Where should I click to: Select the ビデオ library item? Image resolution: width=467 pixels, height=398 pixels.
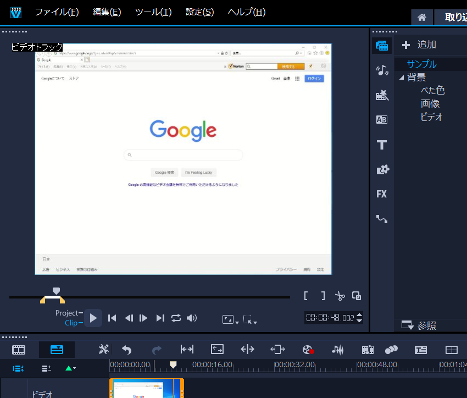click(431, 117)
